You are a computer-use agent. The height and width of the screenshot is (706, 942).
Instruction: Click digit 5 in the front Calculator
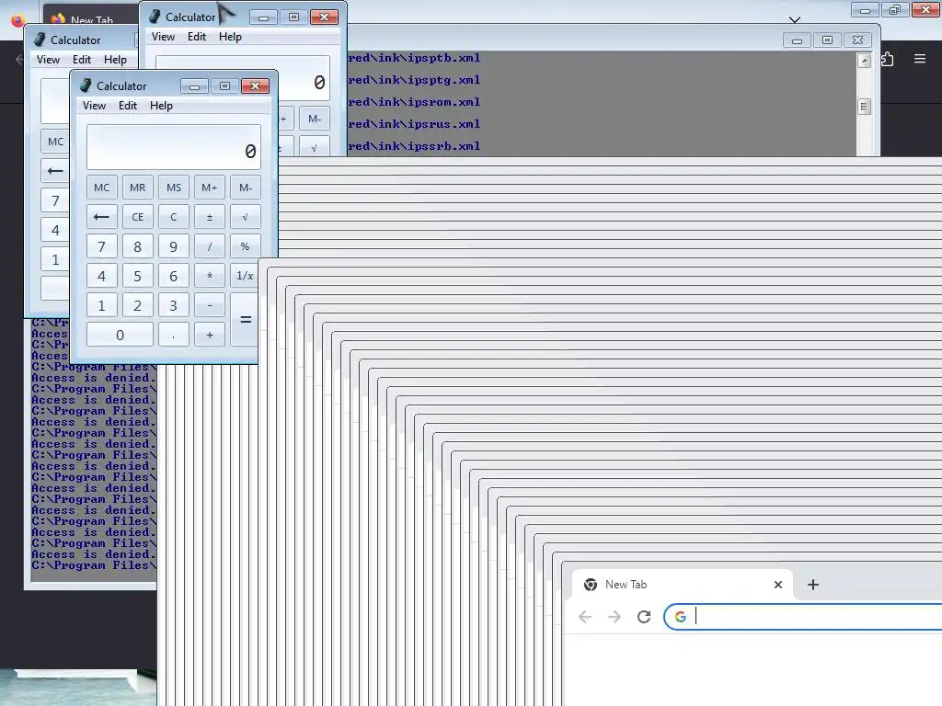pyautogui.click(x=138, y=276)
